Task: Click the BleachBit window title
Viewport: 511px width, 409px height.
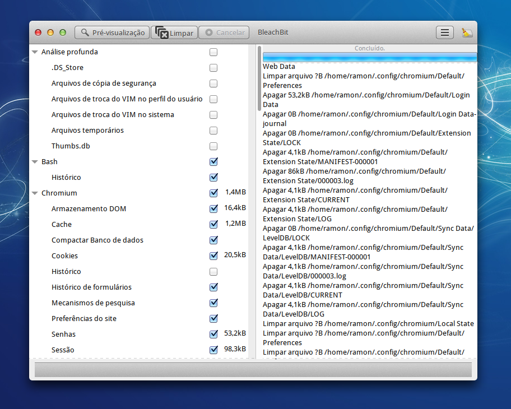Action: click(x=273, y=32)
